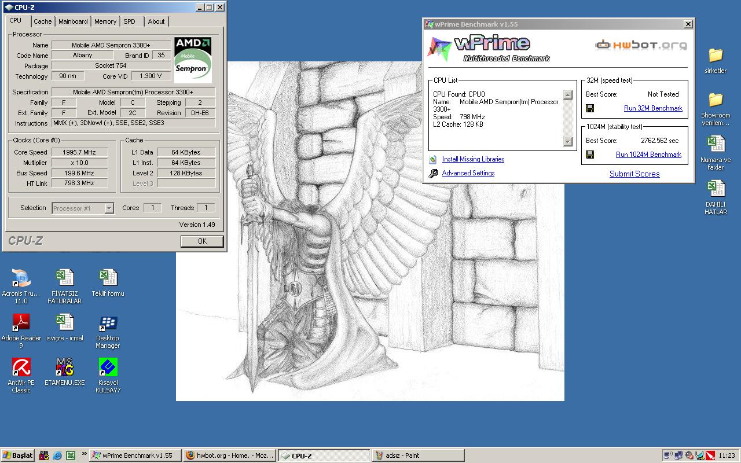Click Advanced Settings link in wPrime
This screenshot has height=463, width=741.
[x=468, y=173]
